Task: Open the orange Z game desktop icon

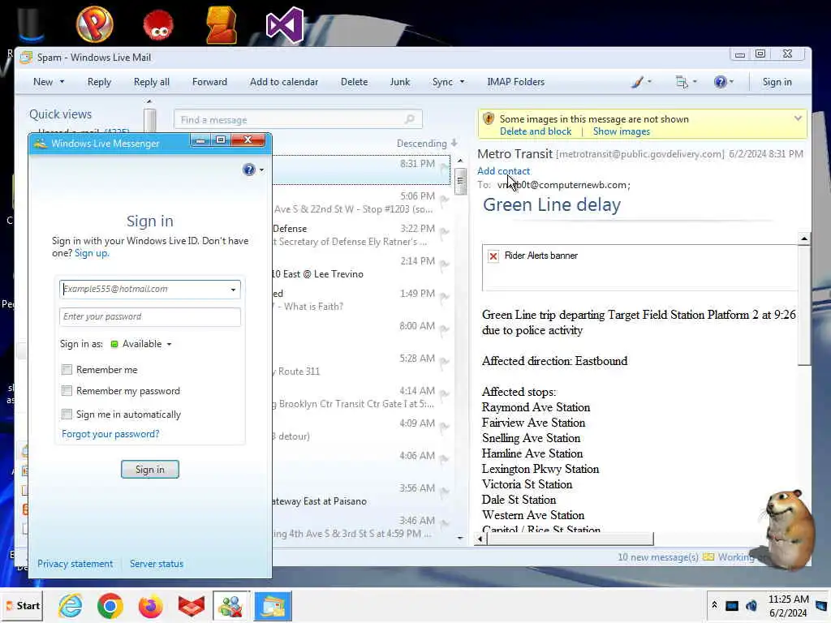Action: click(221, 24)
